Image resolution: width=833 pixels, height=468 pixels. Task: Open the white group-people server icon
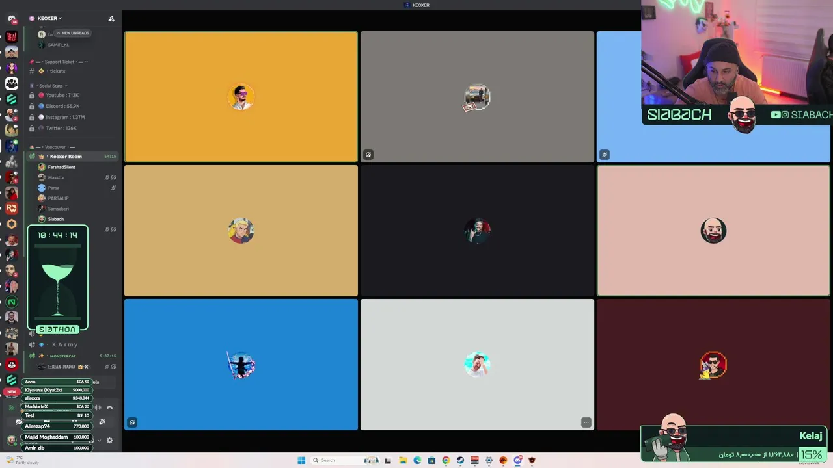tap(12, 83)
